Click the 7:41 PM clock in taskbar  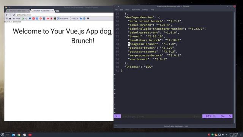[x=234, y=134]
